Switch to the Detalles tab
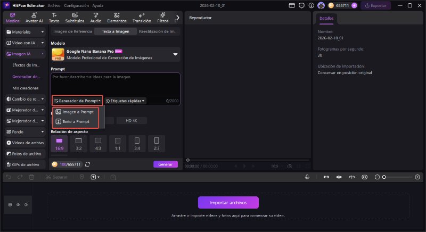The width and height of the screenshot is (426, 232). (x=326, y=19)
